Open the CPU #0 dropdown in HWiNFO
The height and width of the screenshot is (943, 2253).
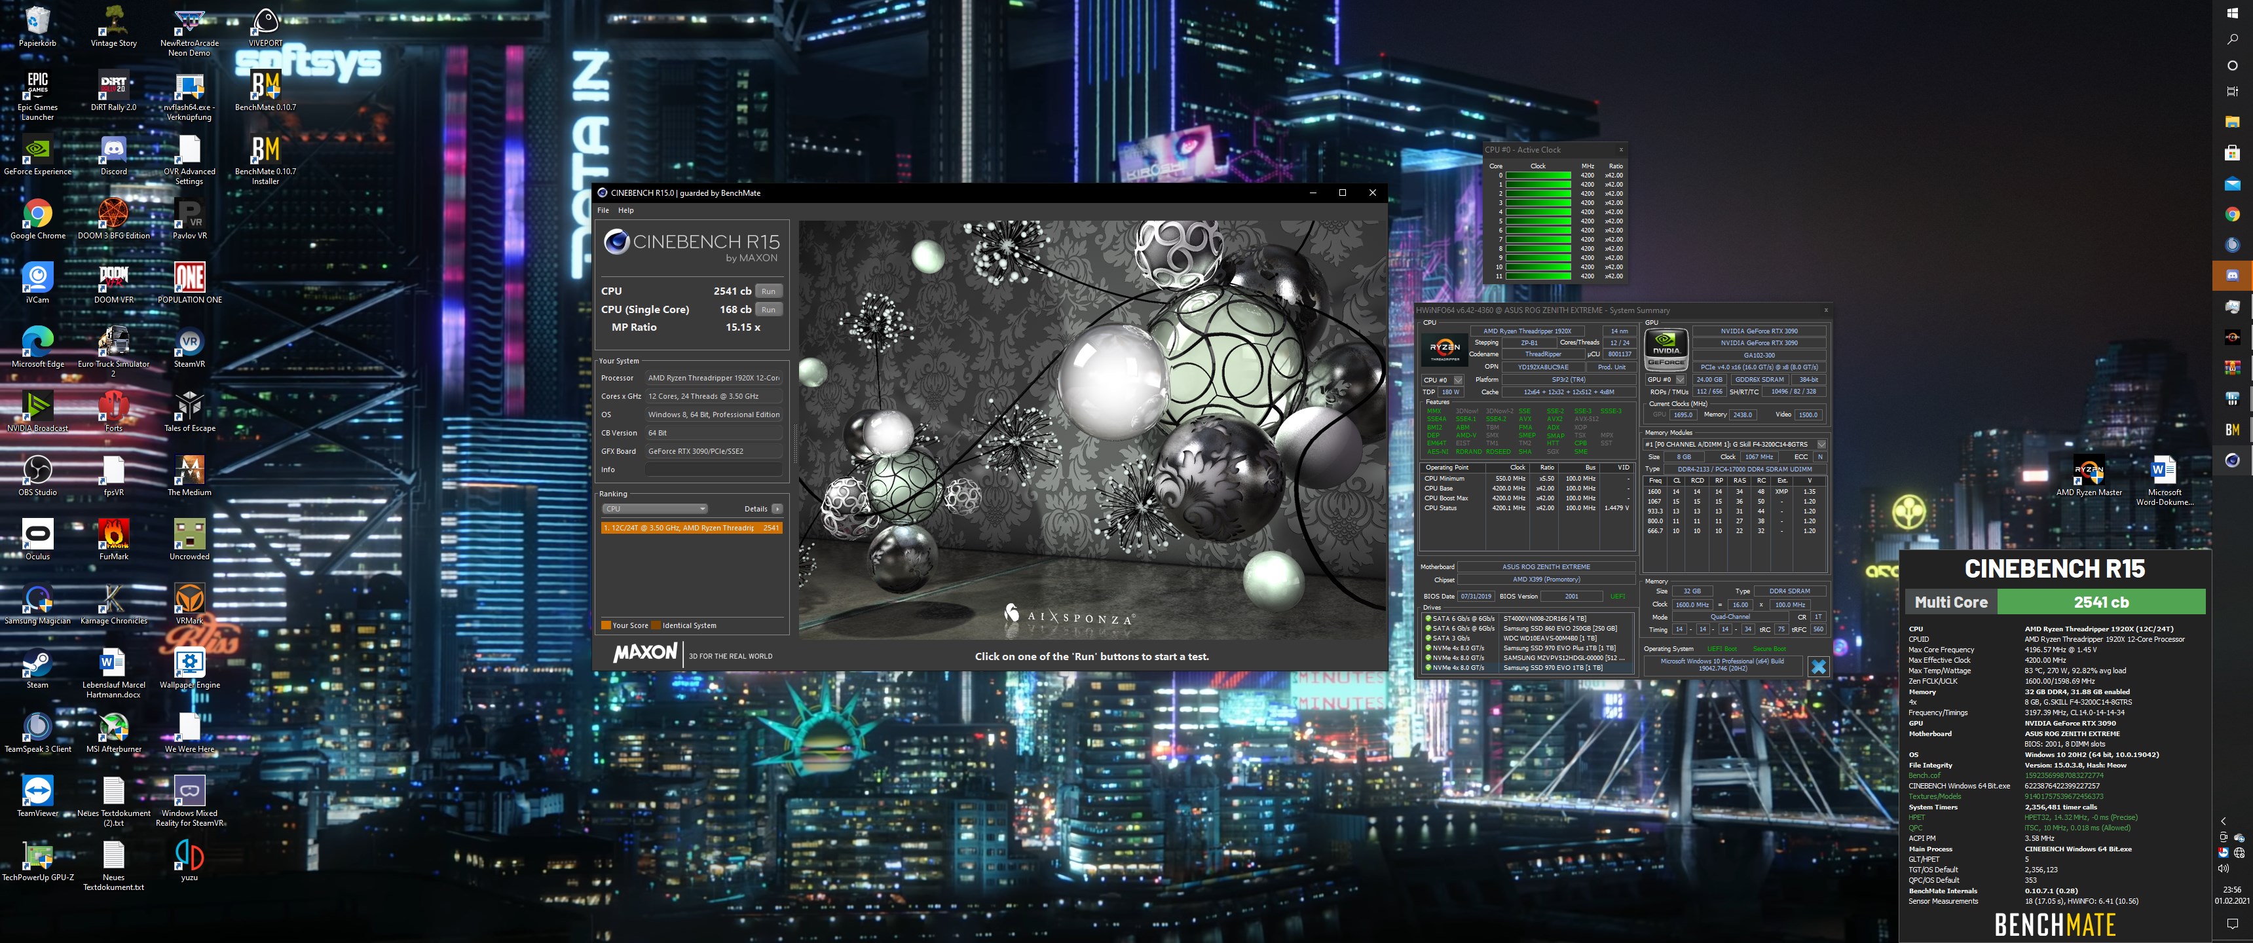[x=1443, y=380]
